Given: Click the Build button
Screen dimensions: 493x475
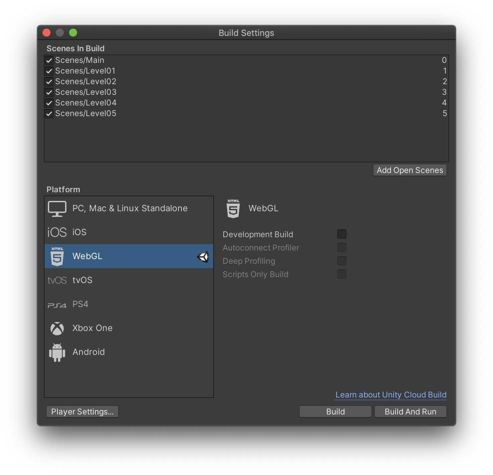Looking at the screenshot, I should 336,411.
